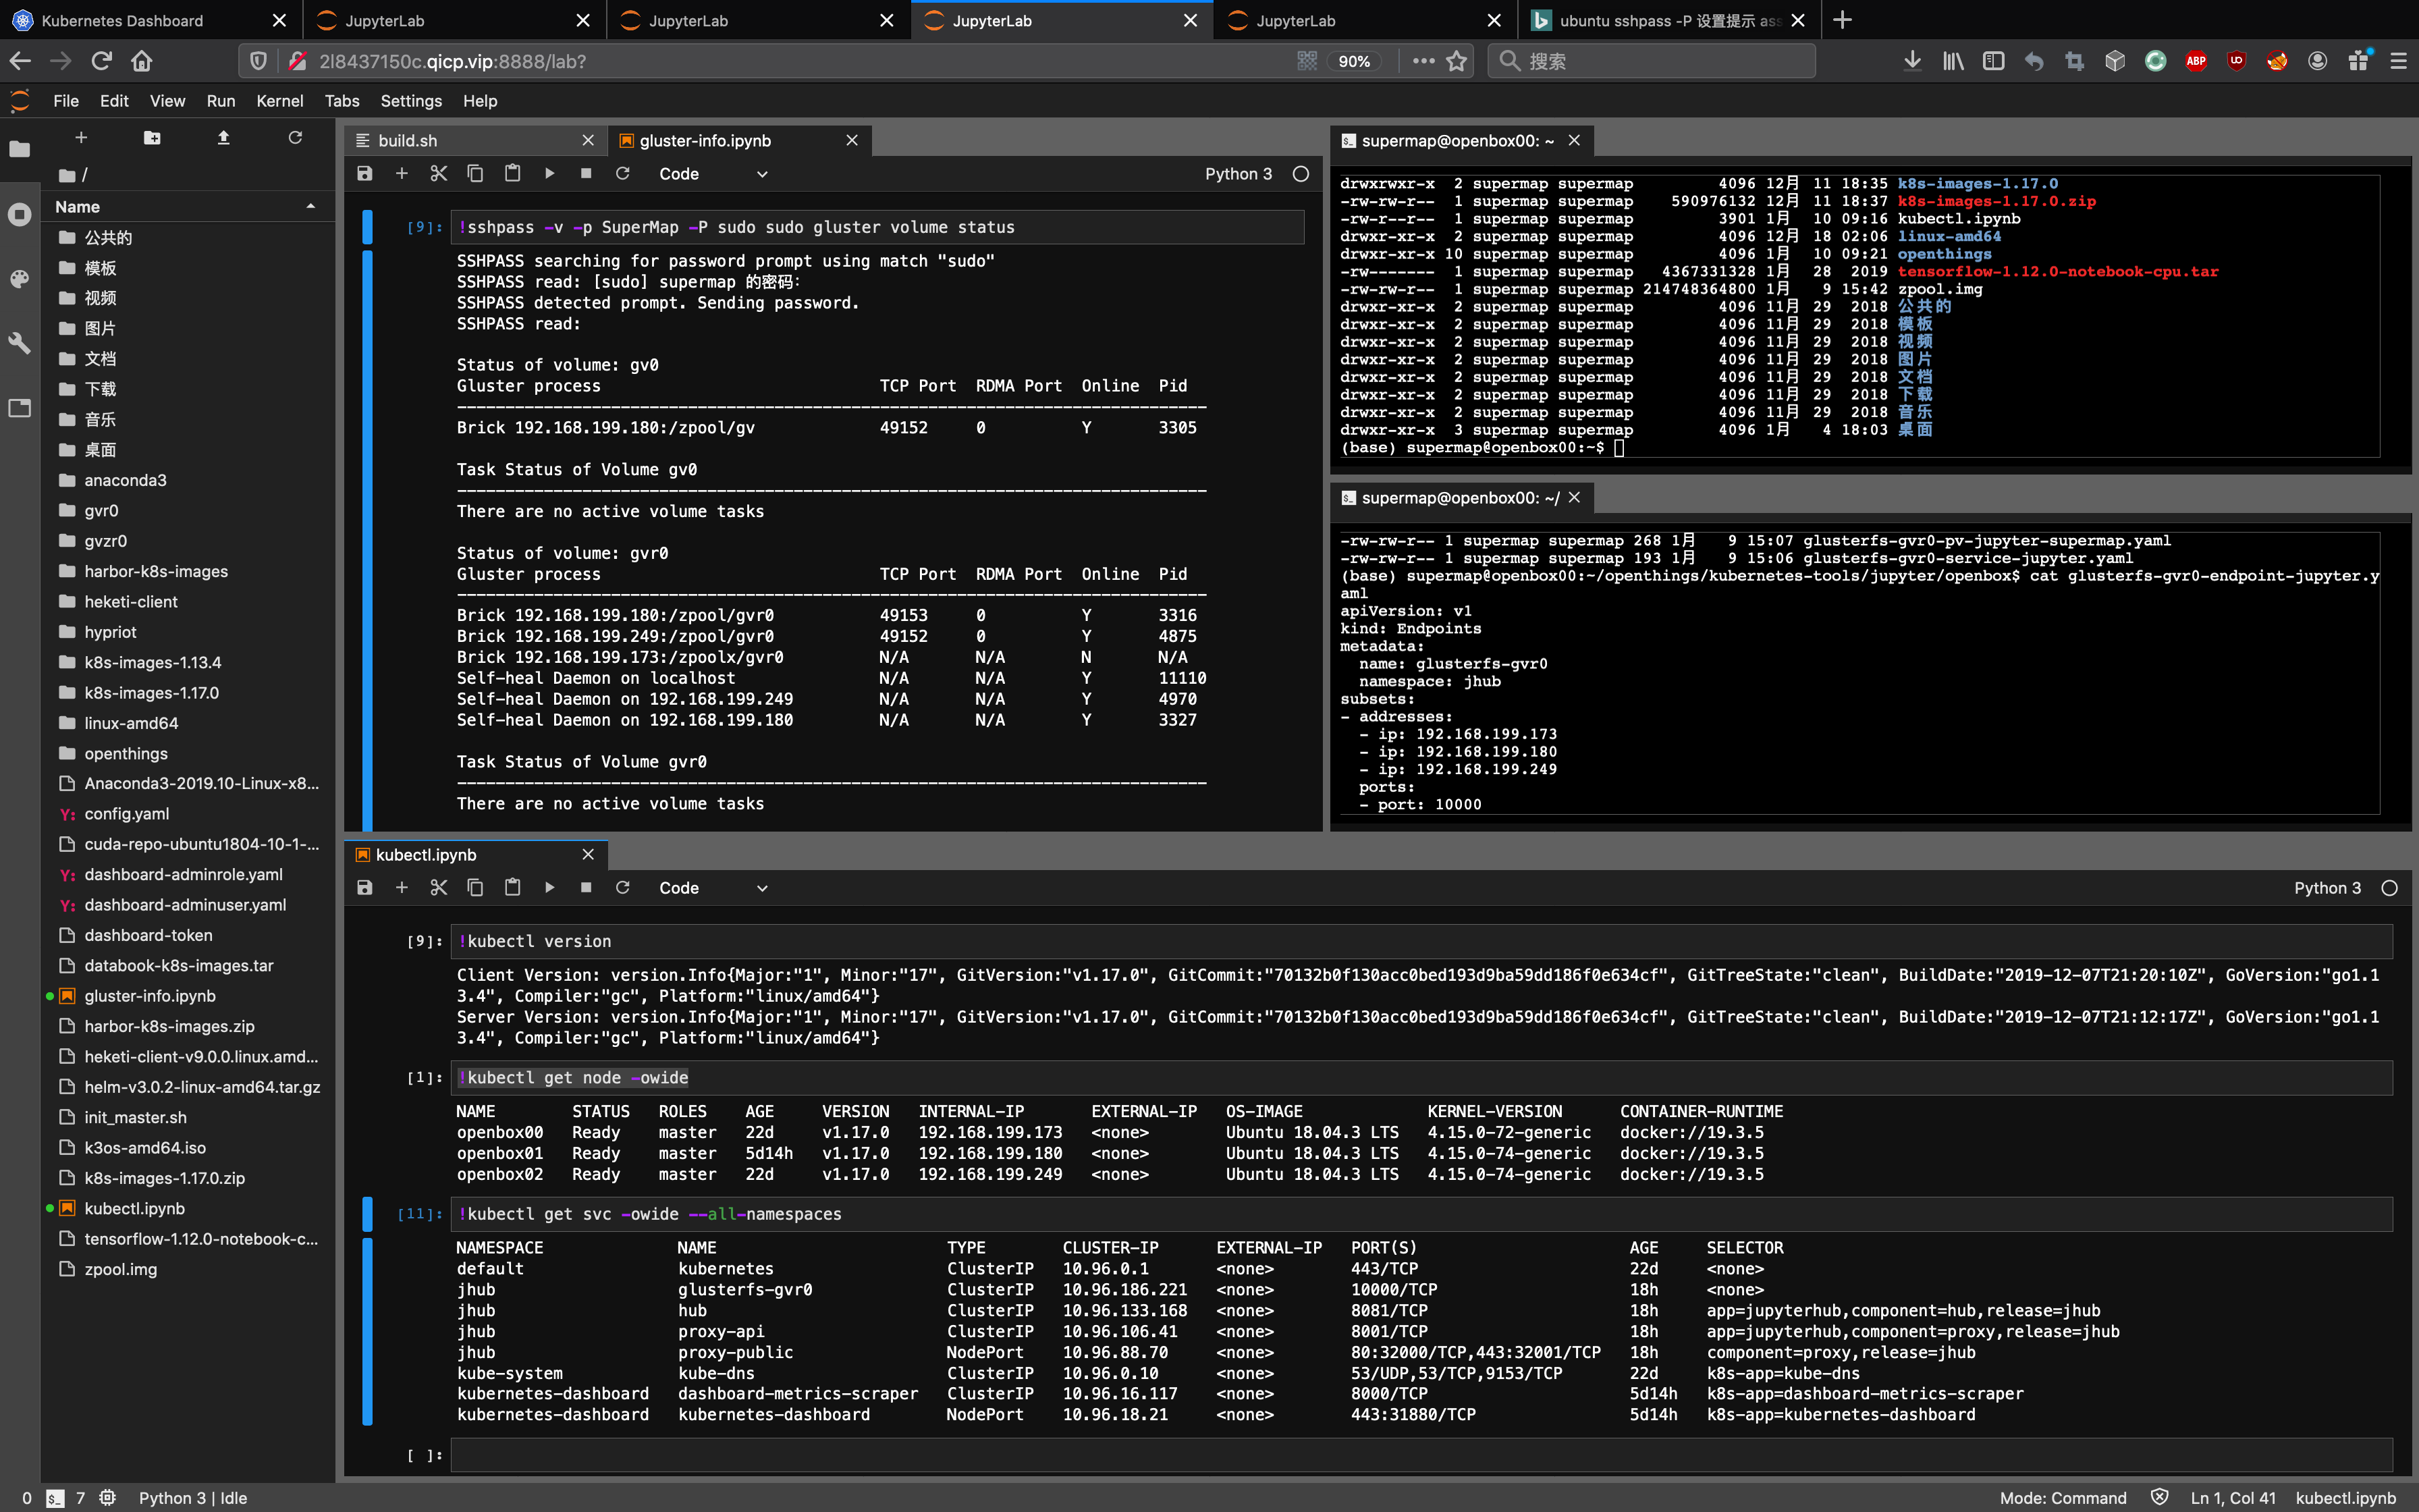Interrupt the kernel in gluster-info notebook
The width and height of the screenshot is (2419, 1512).
click(x=586, y=174)
